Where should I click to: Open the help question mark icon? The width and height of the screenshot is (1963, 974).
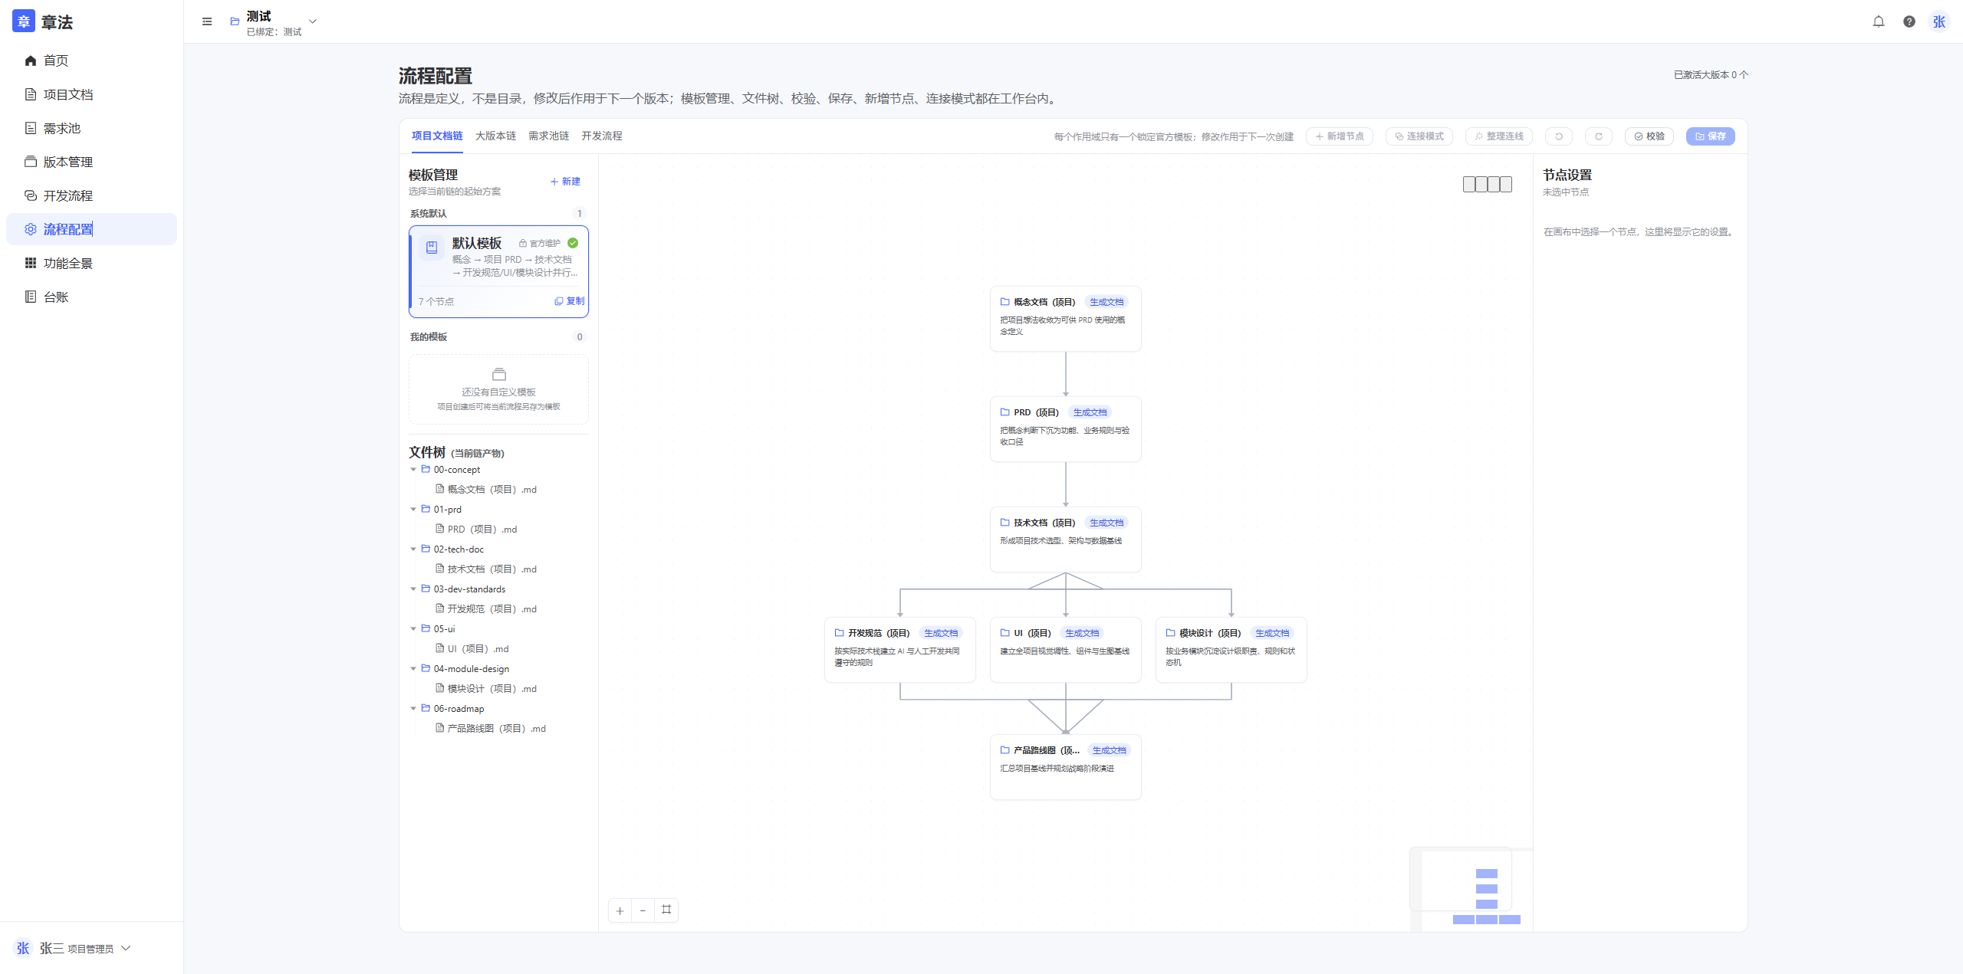coord(1909,21)
